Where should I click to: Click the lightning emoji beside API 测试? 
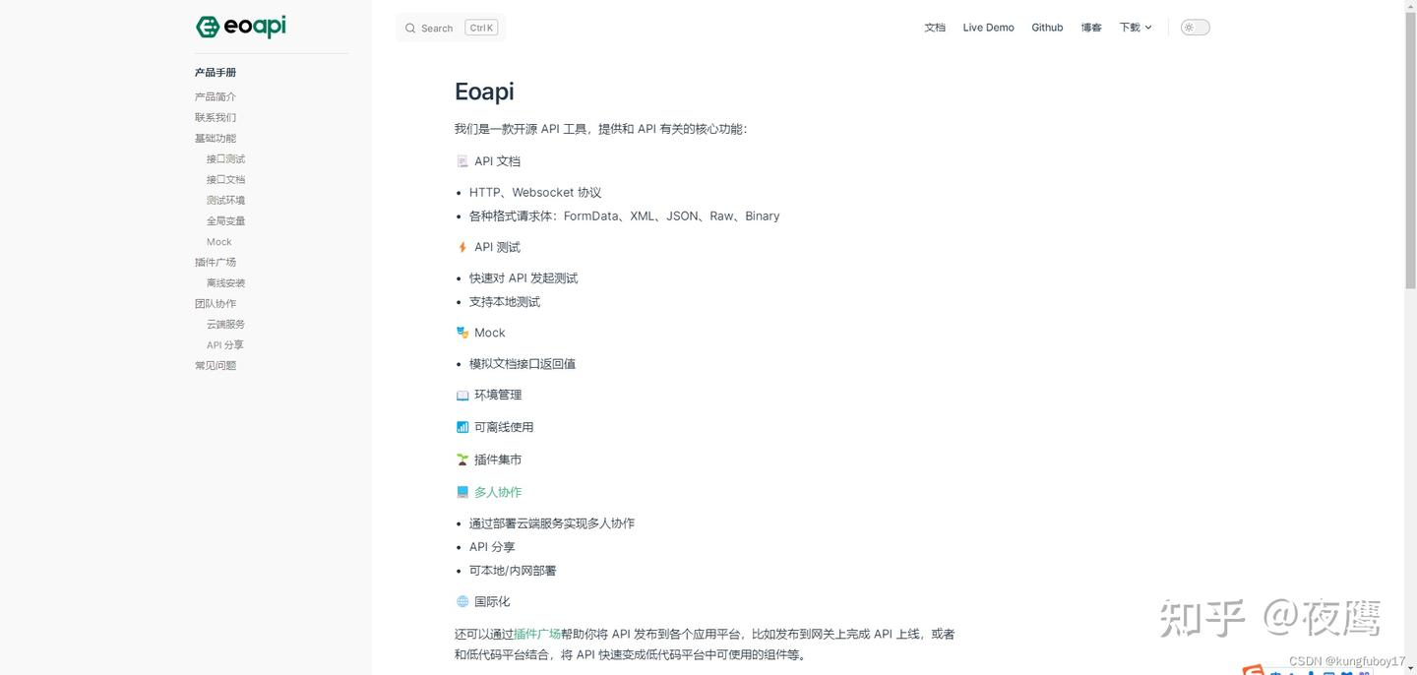click(x=462, y=247)
